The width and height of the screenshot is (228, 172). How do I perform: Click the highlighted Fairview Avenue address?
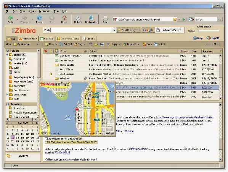coord(71,142)
